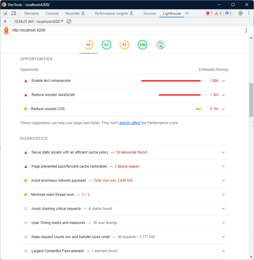This screenshot has height=260, width=254.
Task: Activate the inspect element picker icon
Action: pyautogui.click(x=5, y=13)
